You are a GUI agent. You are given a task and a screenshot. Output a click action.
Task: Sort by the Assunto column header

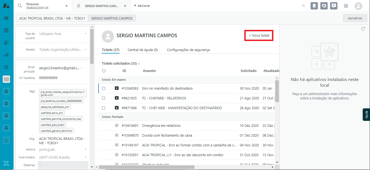(149, 71)
